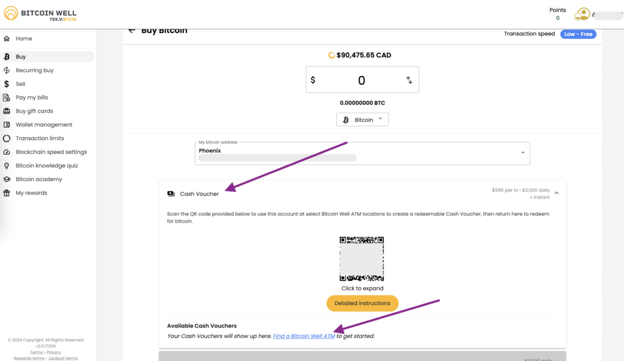Open the Home menu item
Screen dimensions: 624x361
point(24,38)
